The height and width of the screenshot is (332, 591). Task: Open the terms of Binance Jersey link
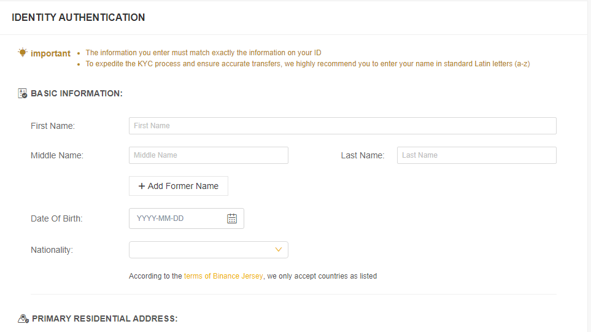tap(223, 276)
